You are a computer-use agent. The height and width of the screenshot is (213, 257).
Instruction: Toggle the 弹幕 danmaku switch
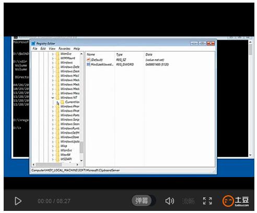(143, 201)
